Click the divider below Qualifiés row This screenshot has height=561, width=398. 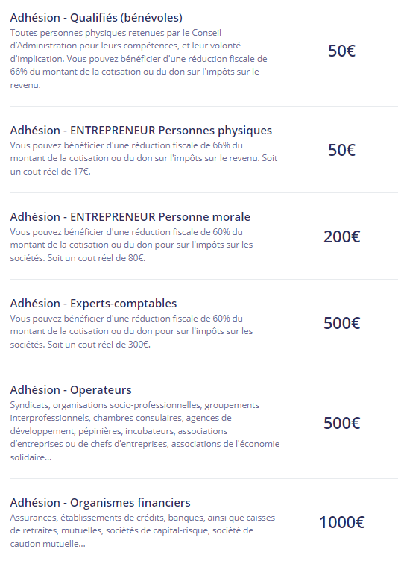[203, 106]
